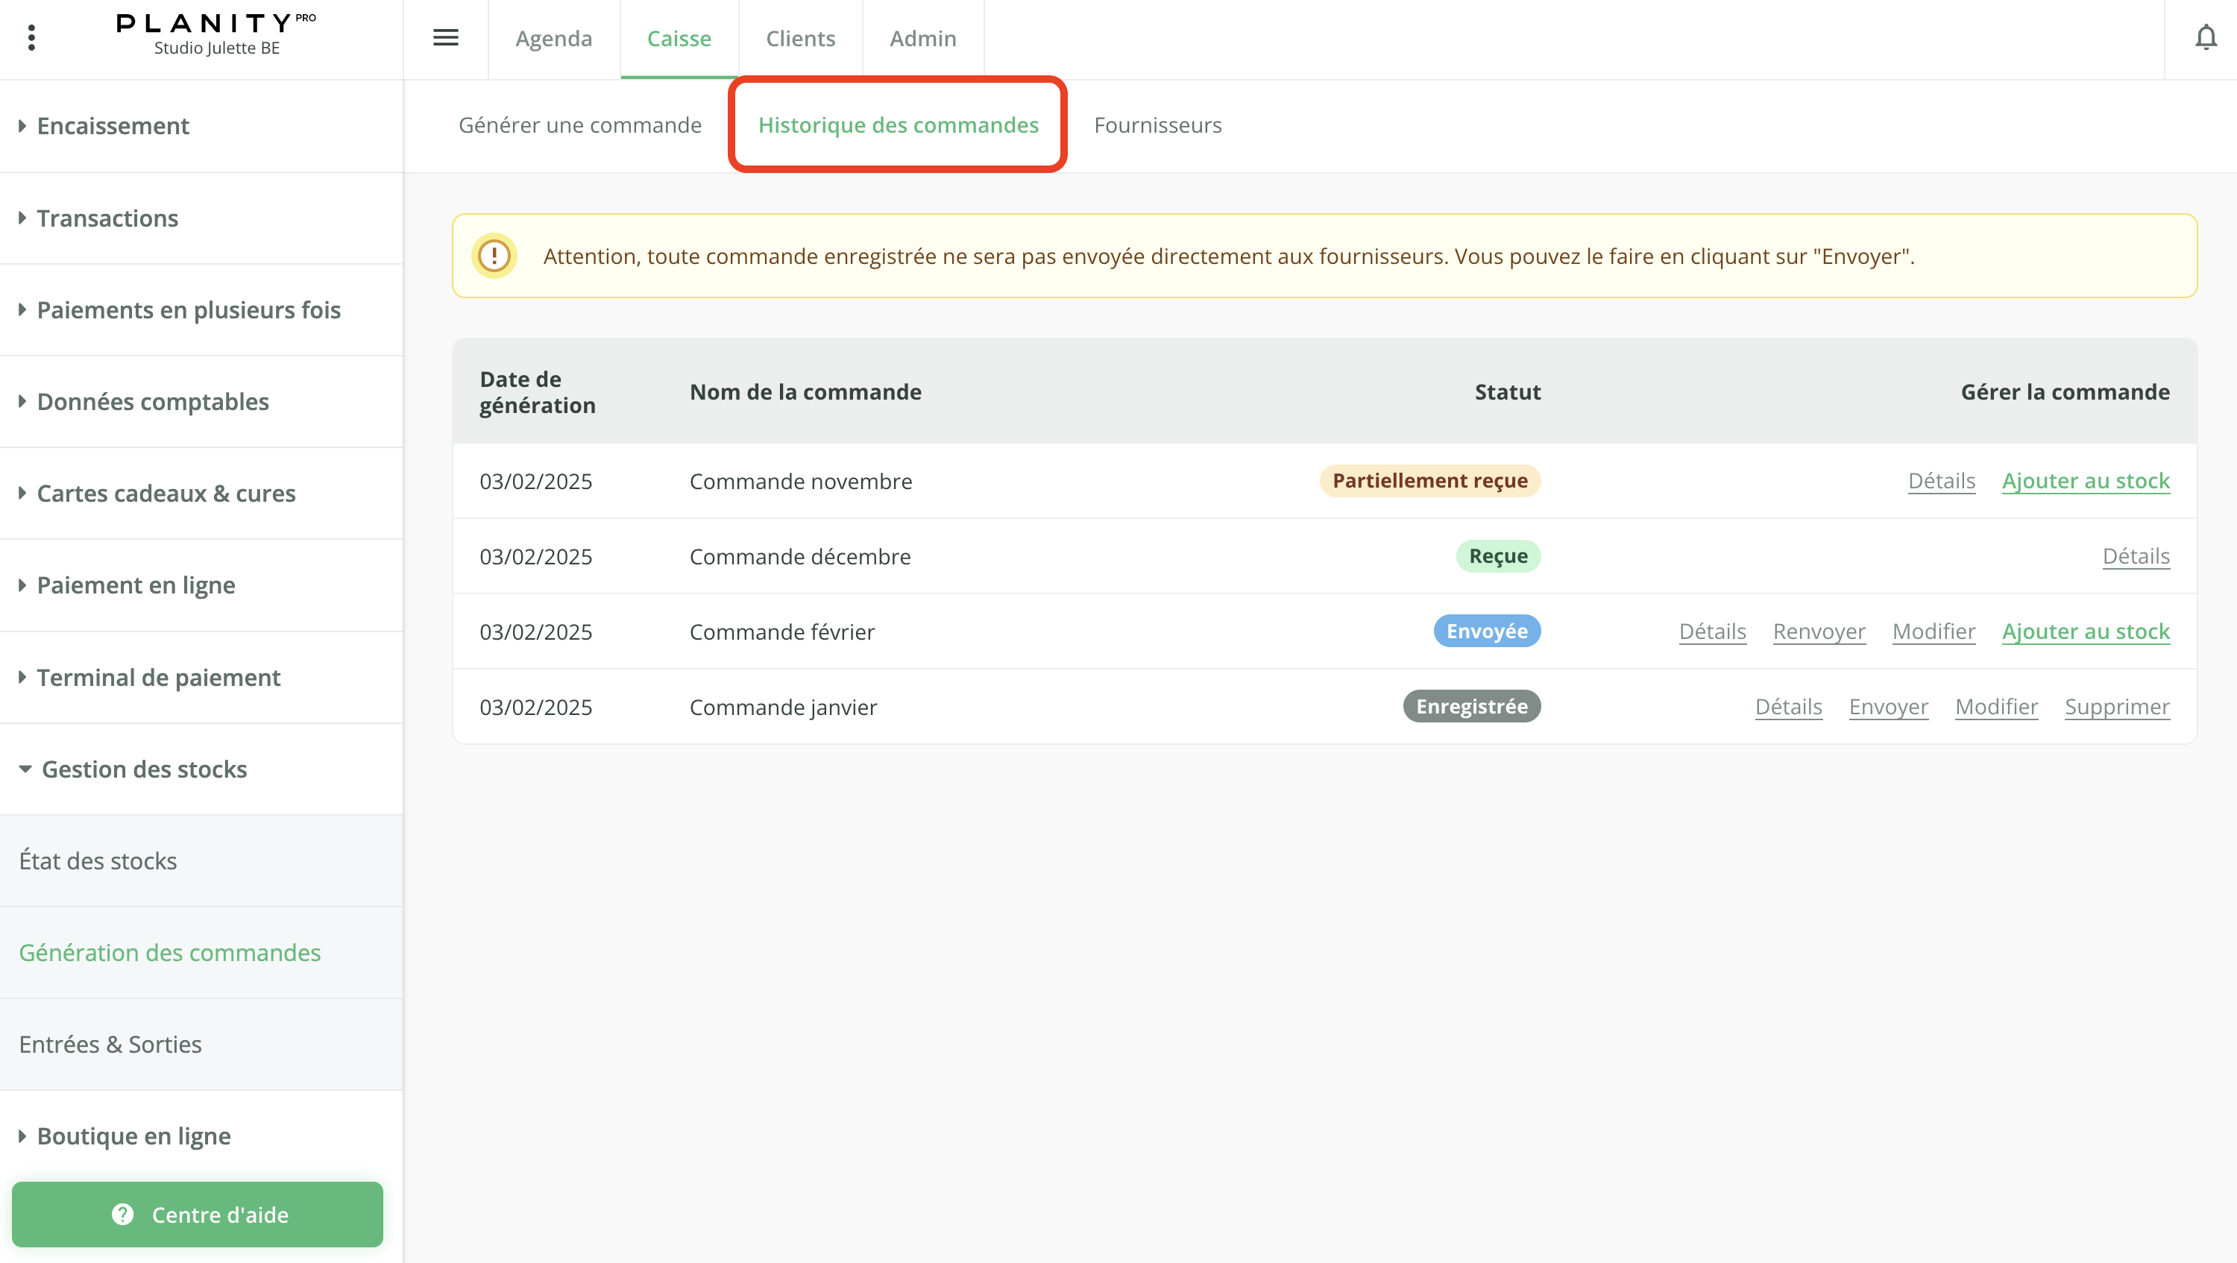Viewport: 2237px width, 1263px height.
Task: Expand the Encaissement section
Action: tap(113, 126)
